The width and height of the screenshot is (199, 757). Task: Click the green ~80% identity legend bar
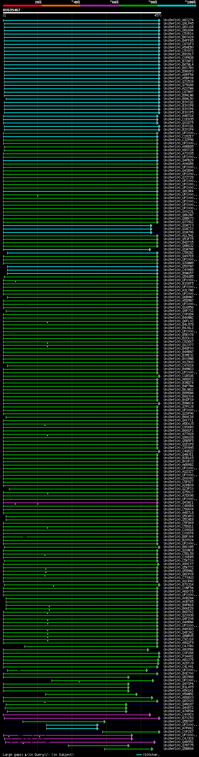pos(138,6)
